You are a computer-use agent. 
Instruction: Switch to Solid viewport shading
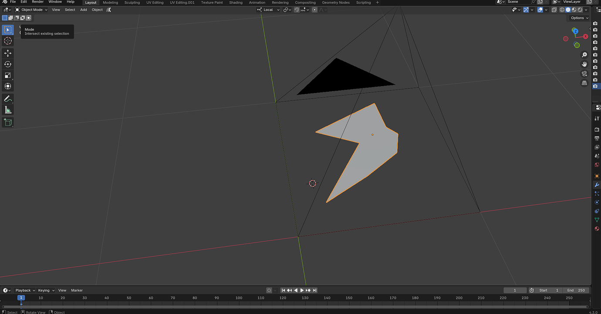(568, 10)
